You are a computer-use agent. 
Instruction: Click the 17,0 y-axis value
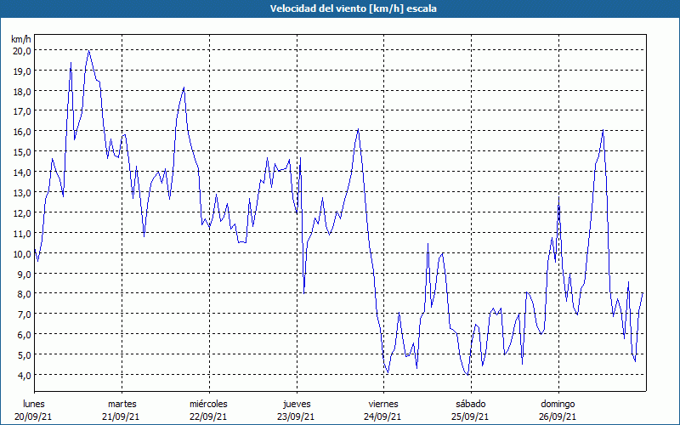pos(23,111)
